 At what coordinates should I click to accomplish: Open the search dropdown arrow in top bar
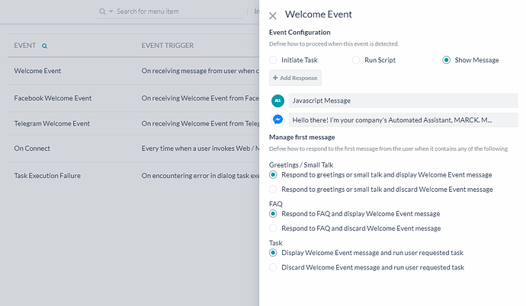[x=111, y=12]
